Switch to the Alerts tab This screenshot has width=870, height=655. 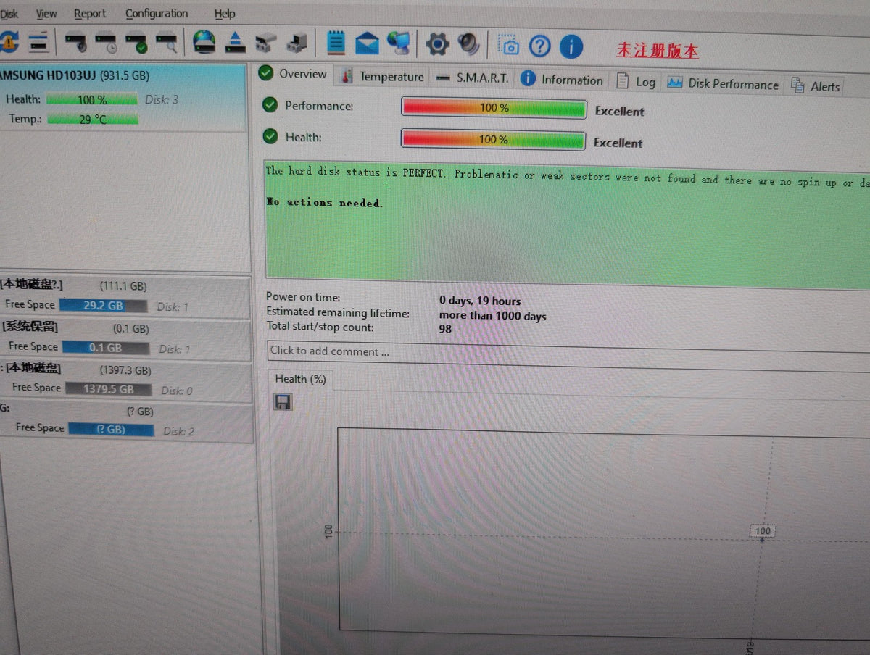tap(816, 86)
